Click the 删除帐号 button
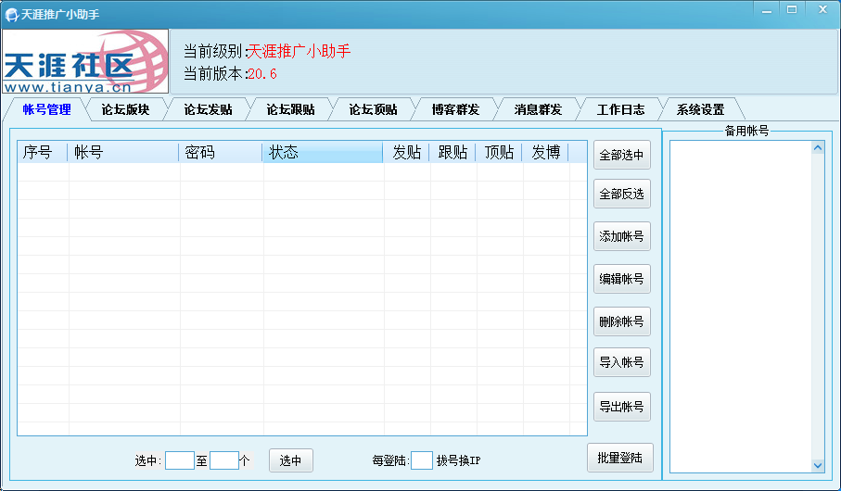Image resolution: width=841 pixels, height=491 pixels. pos(621,321)
